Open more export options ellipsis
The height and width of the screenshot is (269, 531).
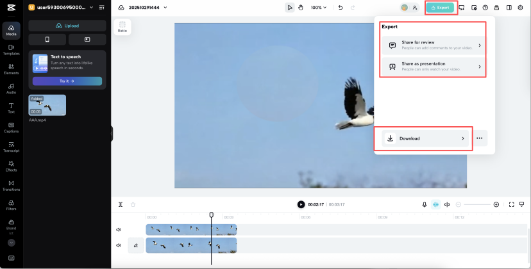click(x=480, y=138)
